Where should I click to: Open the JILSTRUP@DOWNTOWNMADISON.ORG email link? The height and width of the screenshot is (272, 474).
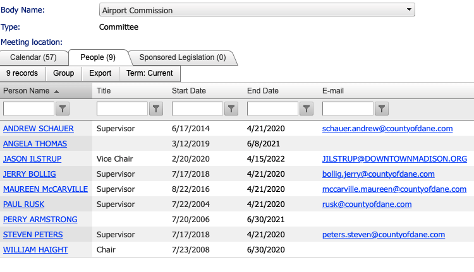coord(394,159)
